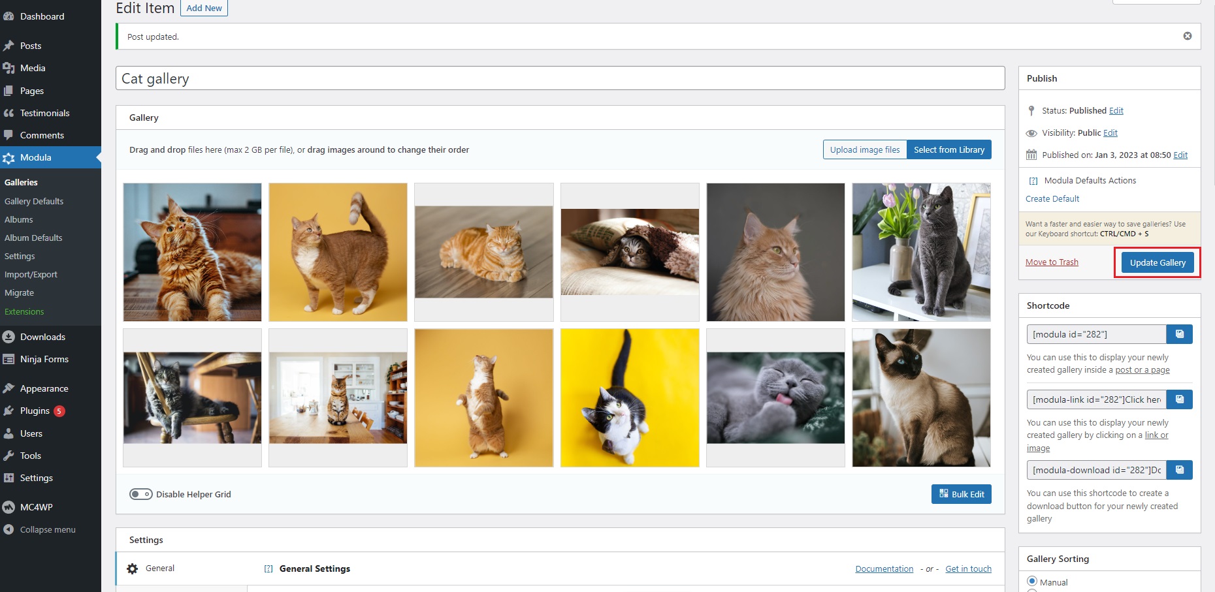
Task: Select the Siamese cat thumbnail
Action: point(921,397)
